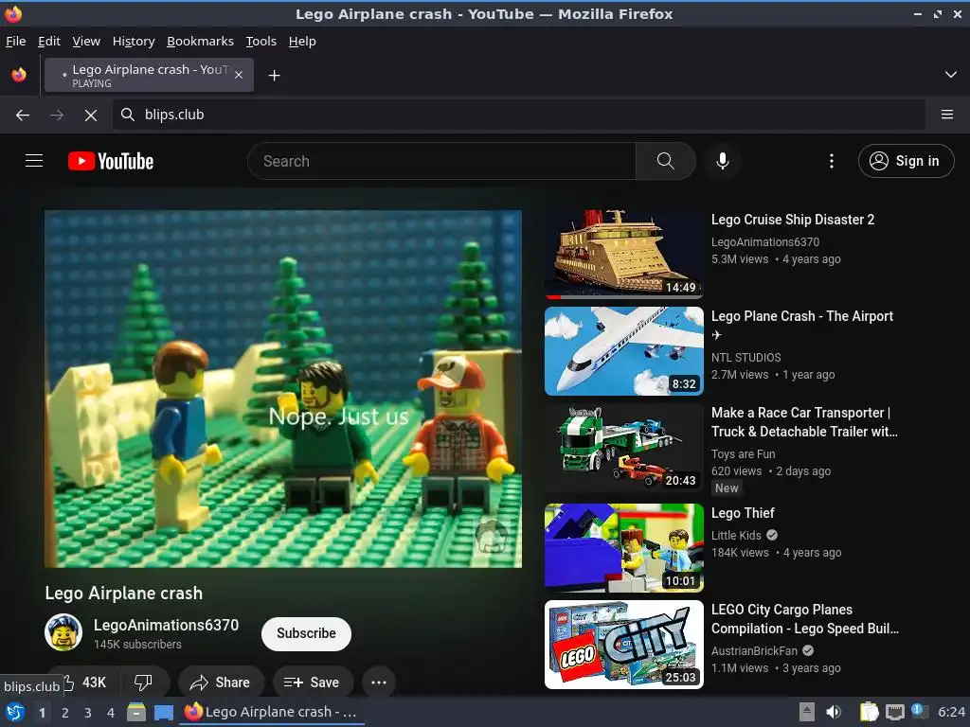This screenshot has width=970, height=727.
Task: Open Race Car Transporter video thumbnail
Action: click(x=624, y=448)
